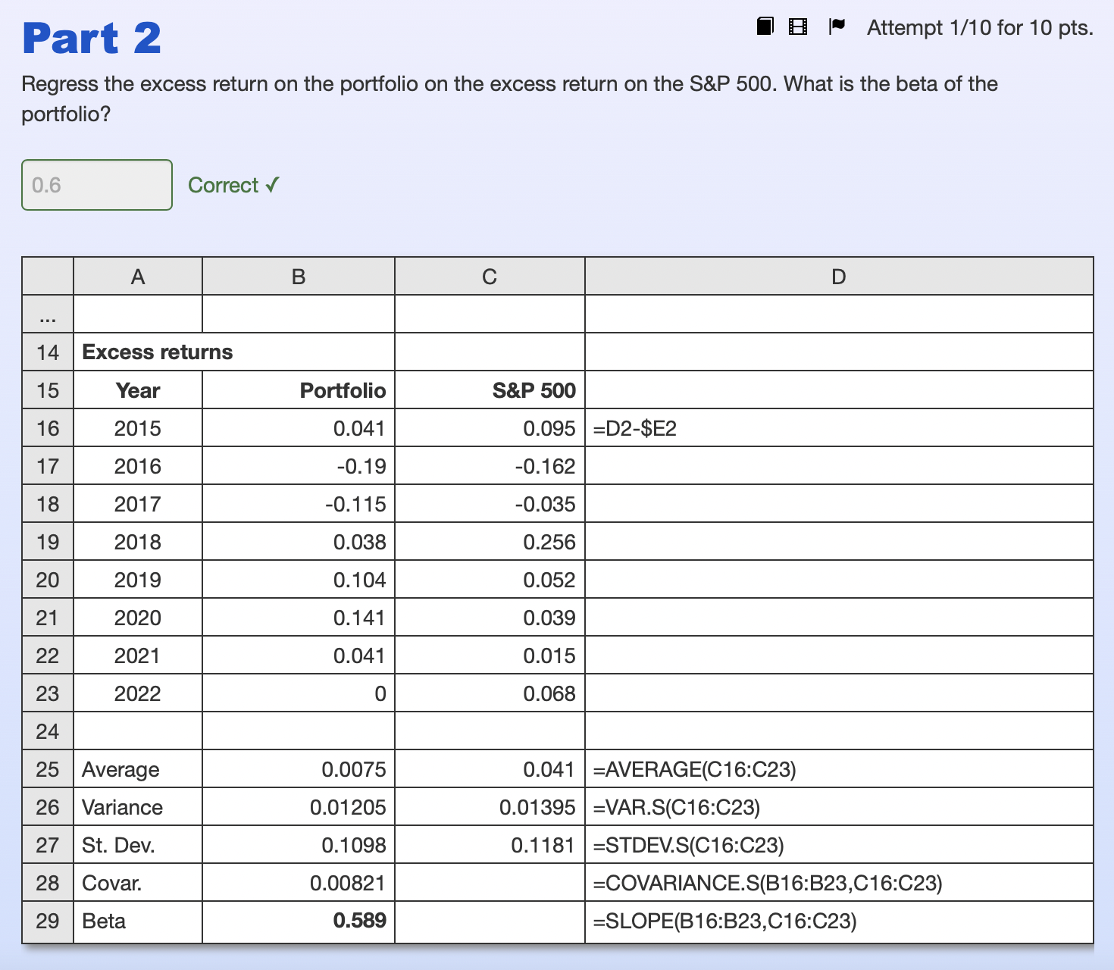Click the 'Year' column label cell
Screen dimensions: 1114x970
coord(138,390)
